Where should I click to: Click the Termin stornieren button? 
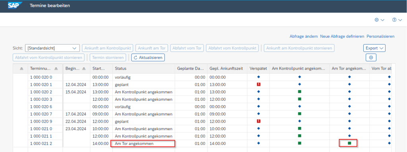pos(108,58)
